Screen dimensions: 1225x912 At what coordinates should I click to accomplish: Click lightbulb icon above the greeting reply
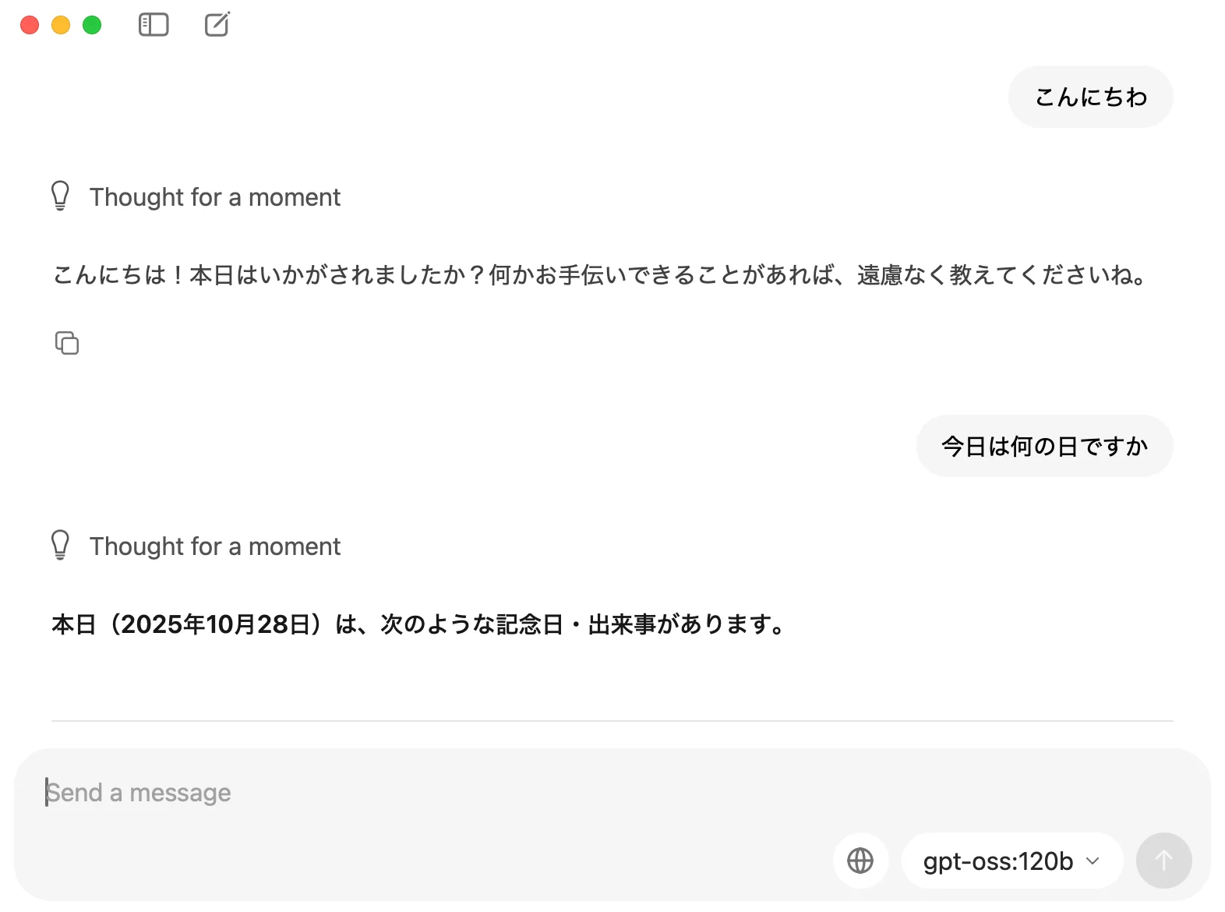(x=60, y=196)
